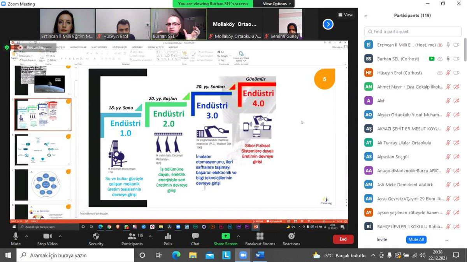
Task: Open the ISPRING SUITE 10 ribbon tab
Action: click(156, 47)
